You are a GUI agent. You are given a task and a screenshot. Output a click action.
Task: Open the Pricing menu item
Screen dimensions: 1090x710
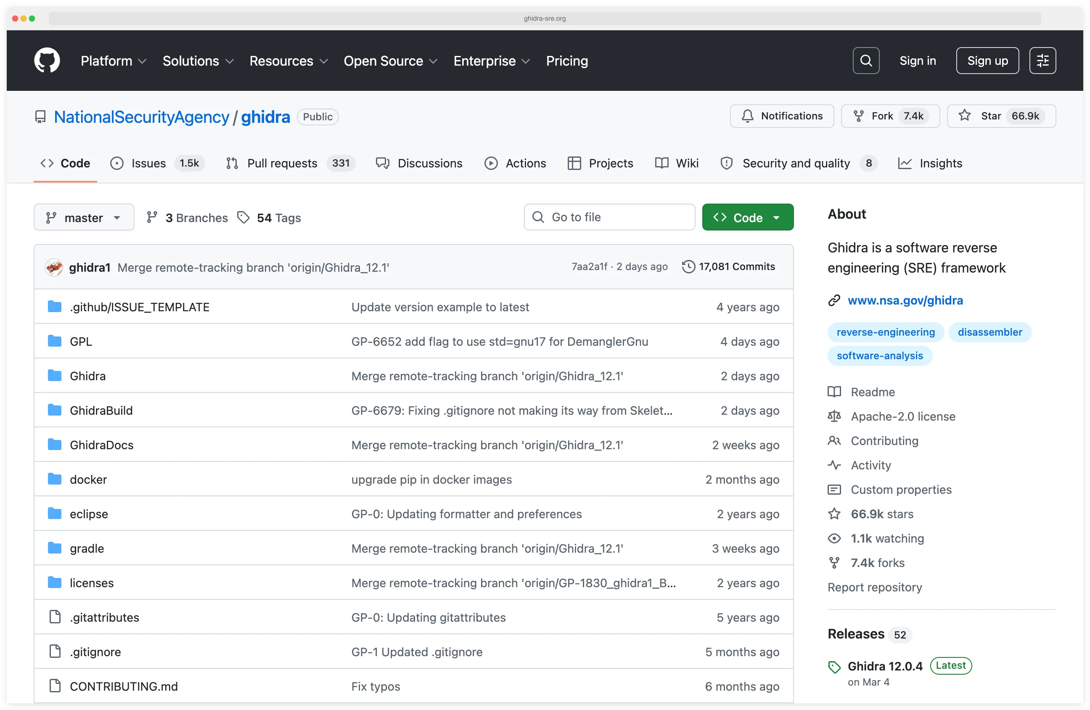click(566, 61)
